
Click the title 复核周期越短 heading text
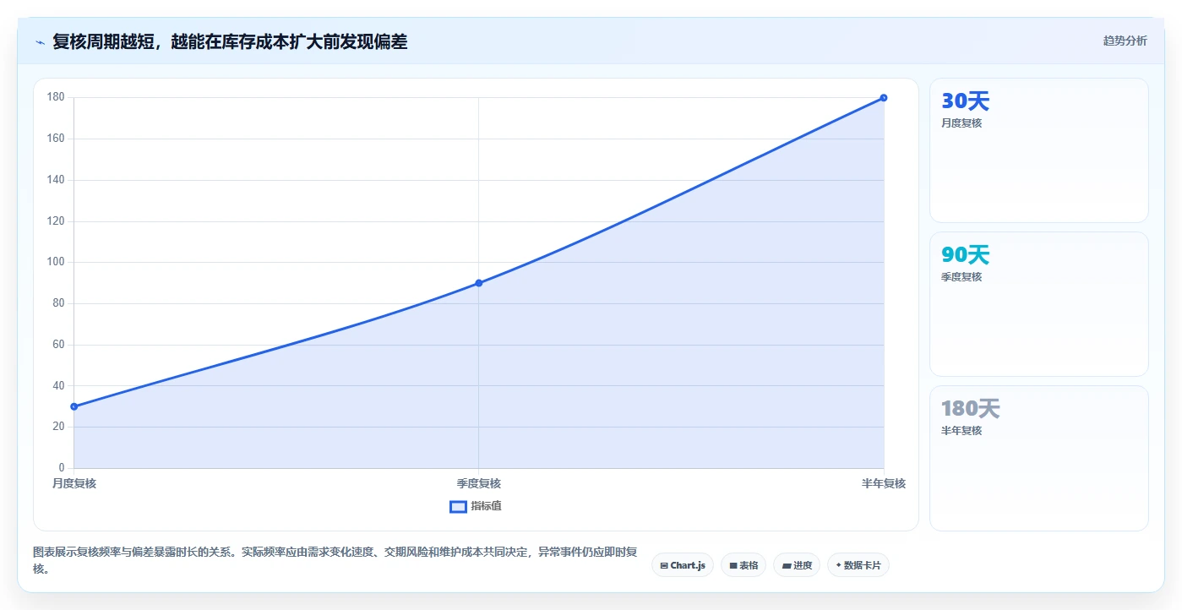click(230, 41)
